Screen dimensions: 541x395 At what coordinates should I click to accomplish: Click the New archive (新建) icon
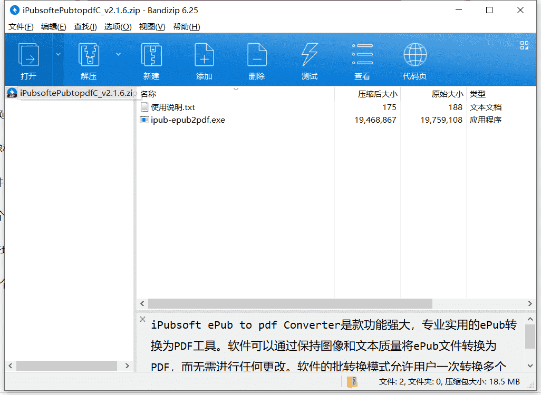click(151, 55)
